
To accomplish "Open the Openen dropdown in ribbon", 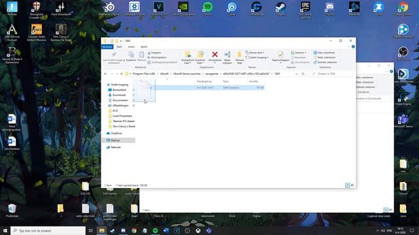I will coord(299,53).
